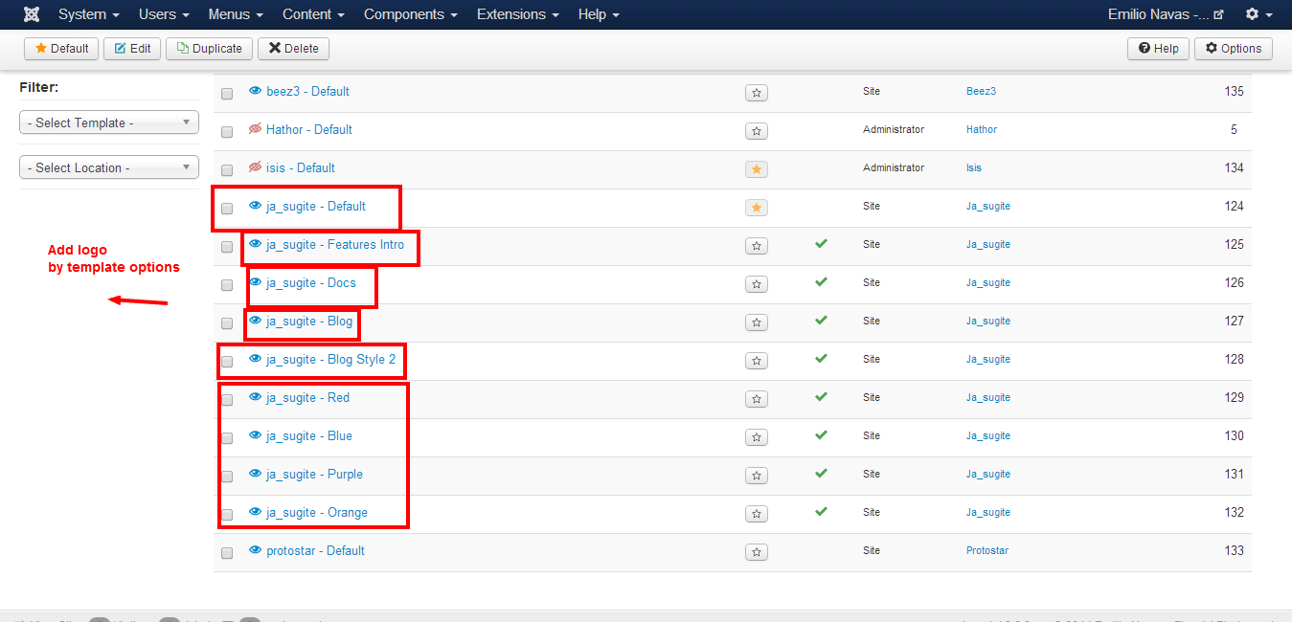
Task: Preview eye icon for ja_sugite - Docs
Action: (255, 282)
